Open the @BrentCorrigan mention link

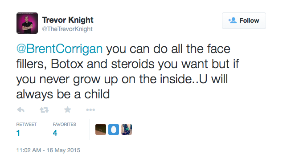point(60,49)
